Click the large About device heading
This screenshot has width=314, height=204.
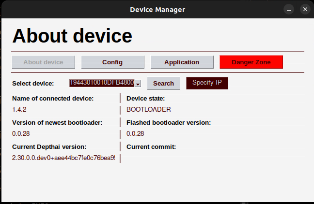(72, 36)
